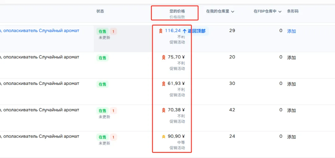Click the red price index arrows beside 75,70 ¥
This screenshot has height=158, width=335.
(x=163, y=57)
